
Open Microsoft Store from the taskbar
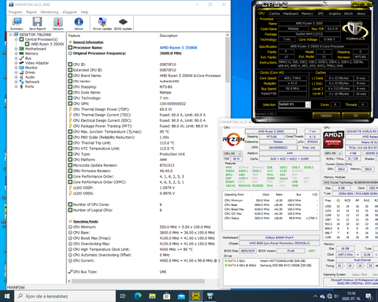pyautogui.click(x=167, y=296)
